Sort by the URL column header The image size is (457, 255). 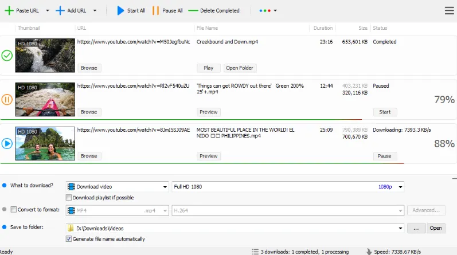point(81,28)
